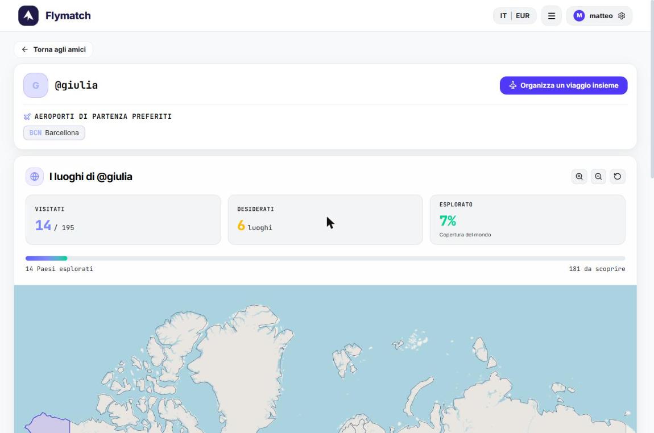
Task: Click the globe icon beside I luoghi
Action: (35, 177)
